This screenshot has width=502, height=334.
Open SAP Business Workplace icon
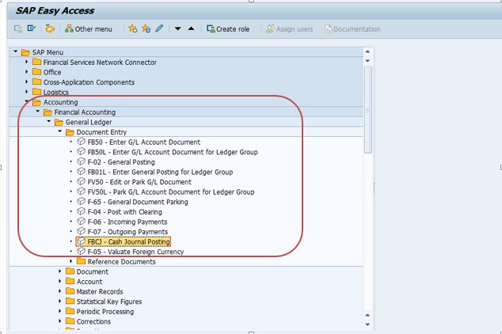point(50,28)
